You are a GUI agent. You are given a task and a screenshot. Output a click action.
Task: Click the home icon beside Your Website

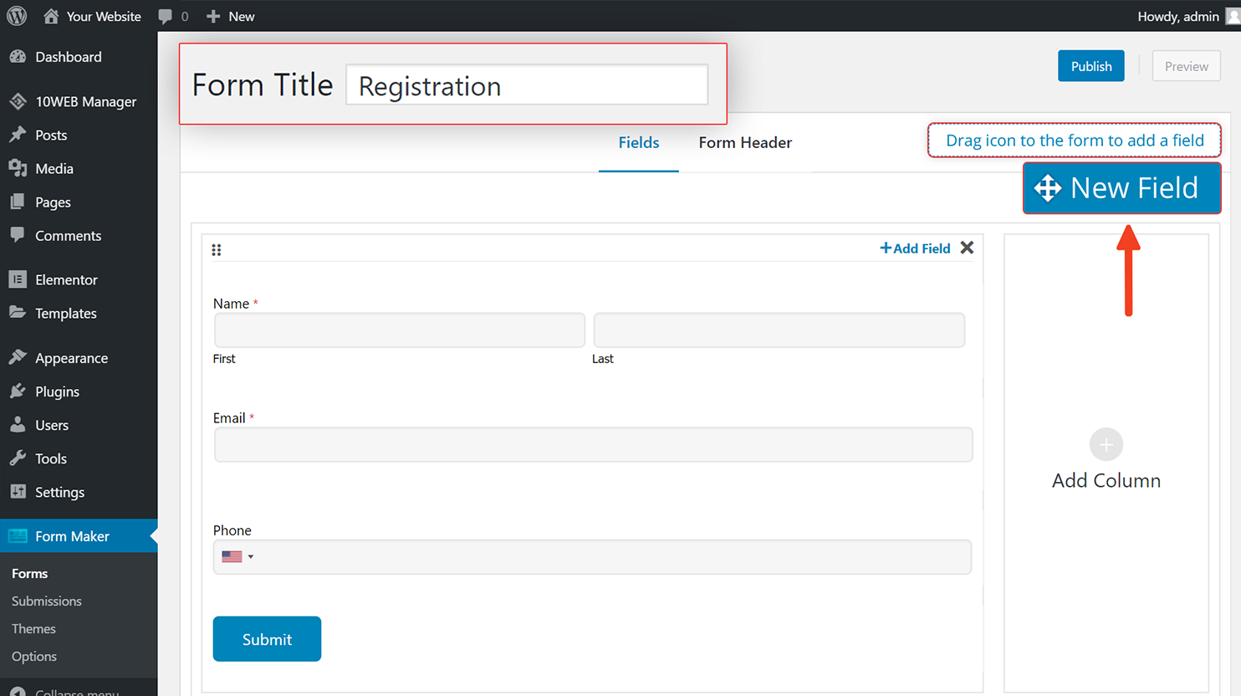[51, 16]
